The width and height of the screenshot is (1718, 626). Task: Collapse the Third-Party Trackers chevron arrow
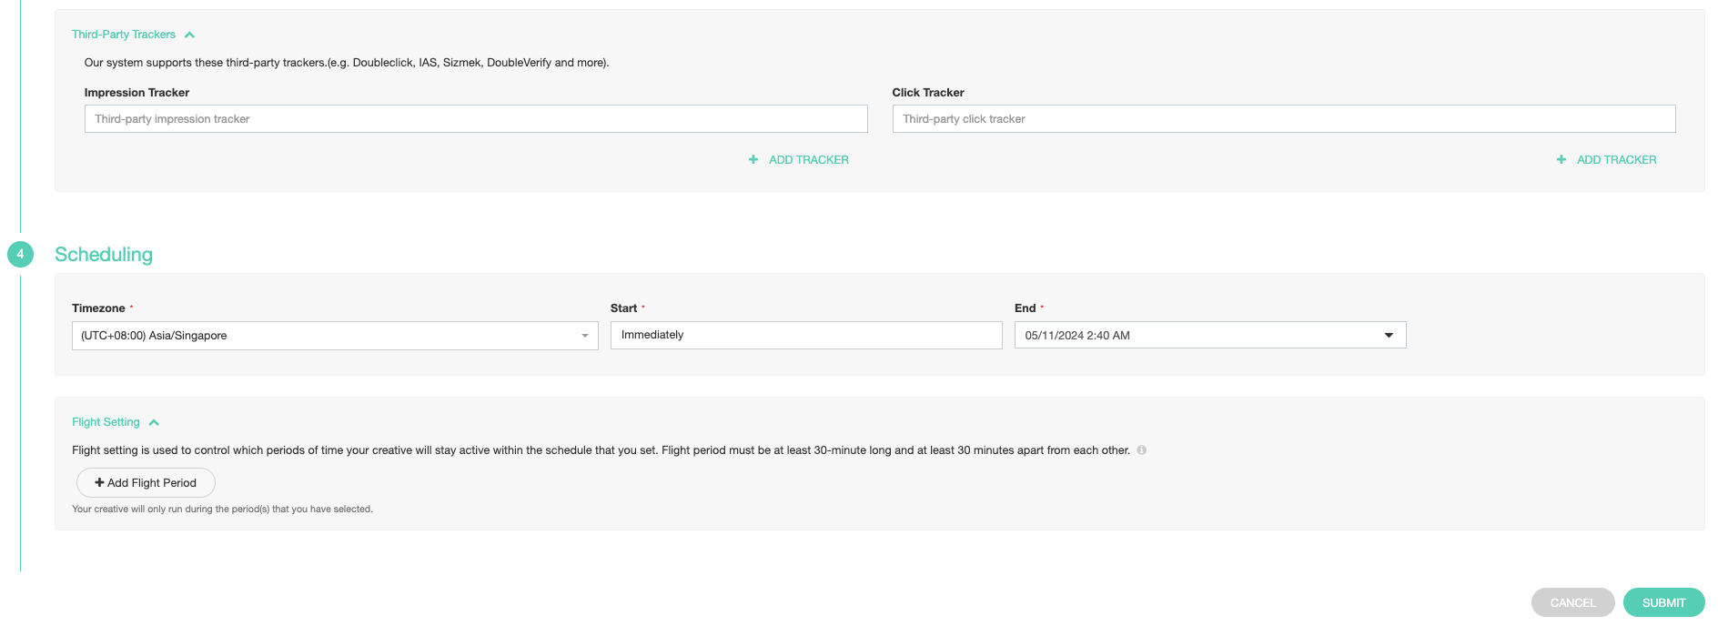tap(189, 35)
